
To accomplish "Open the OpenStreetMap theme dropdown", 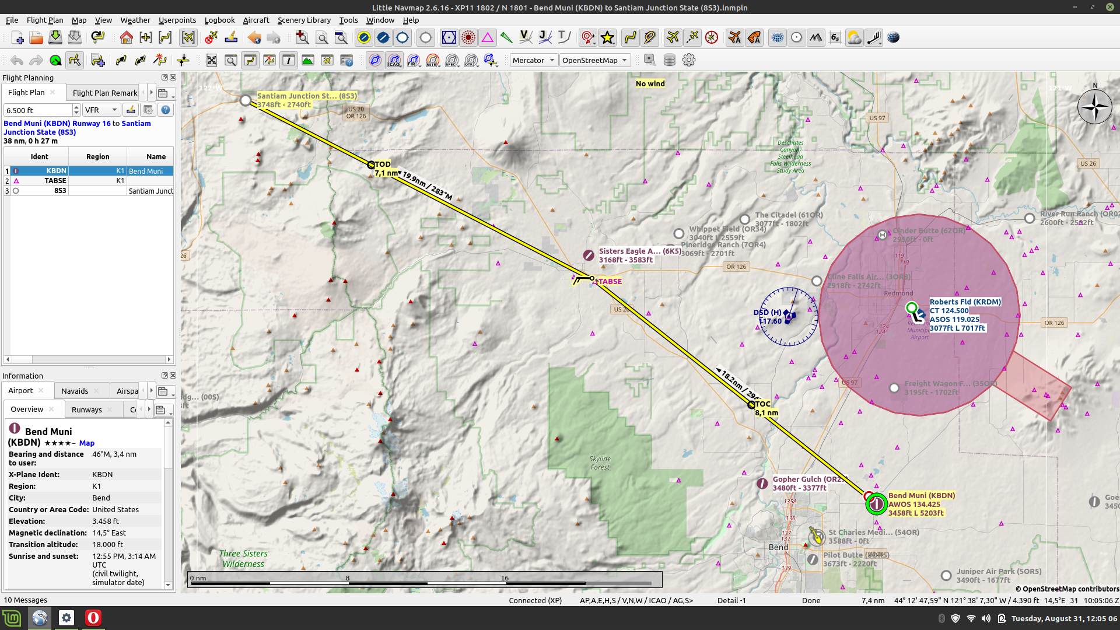I will pyautogui.click(x=595, y=60).
